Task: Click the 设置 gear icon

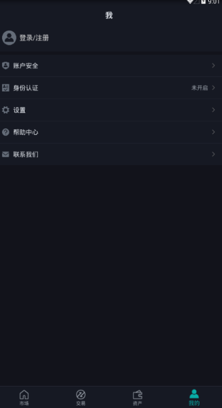Action: [5, 110]
